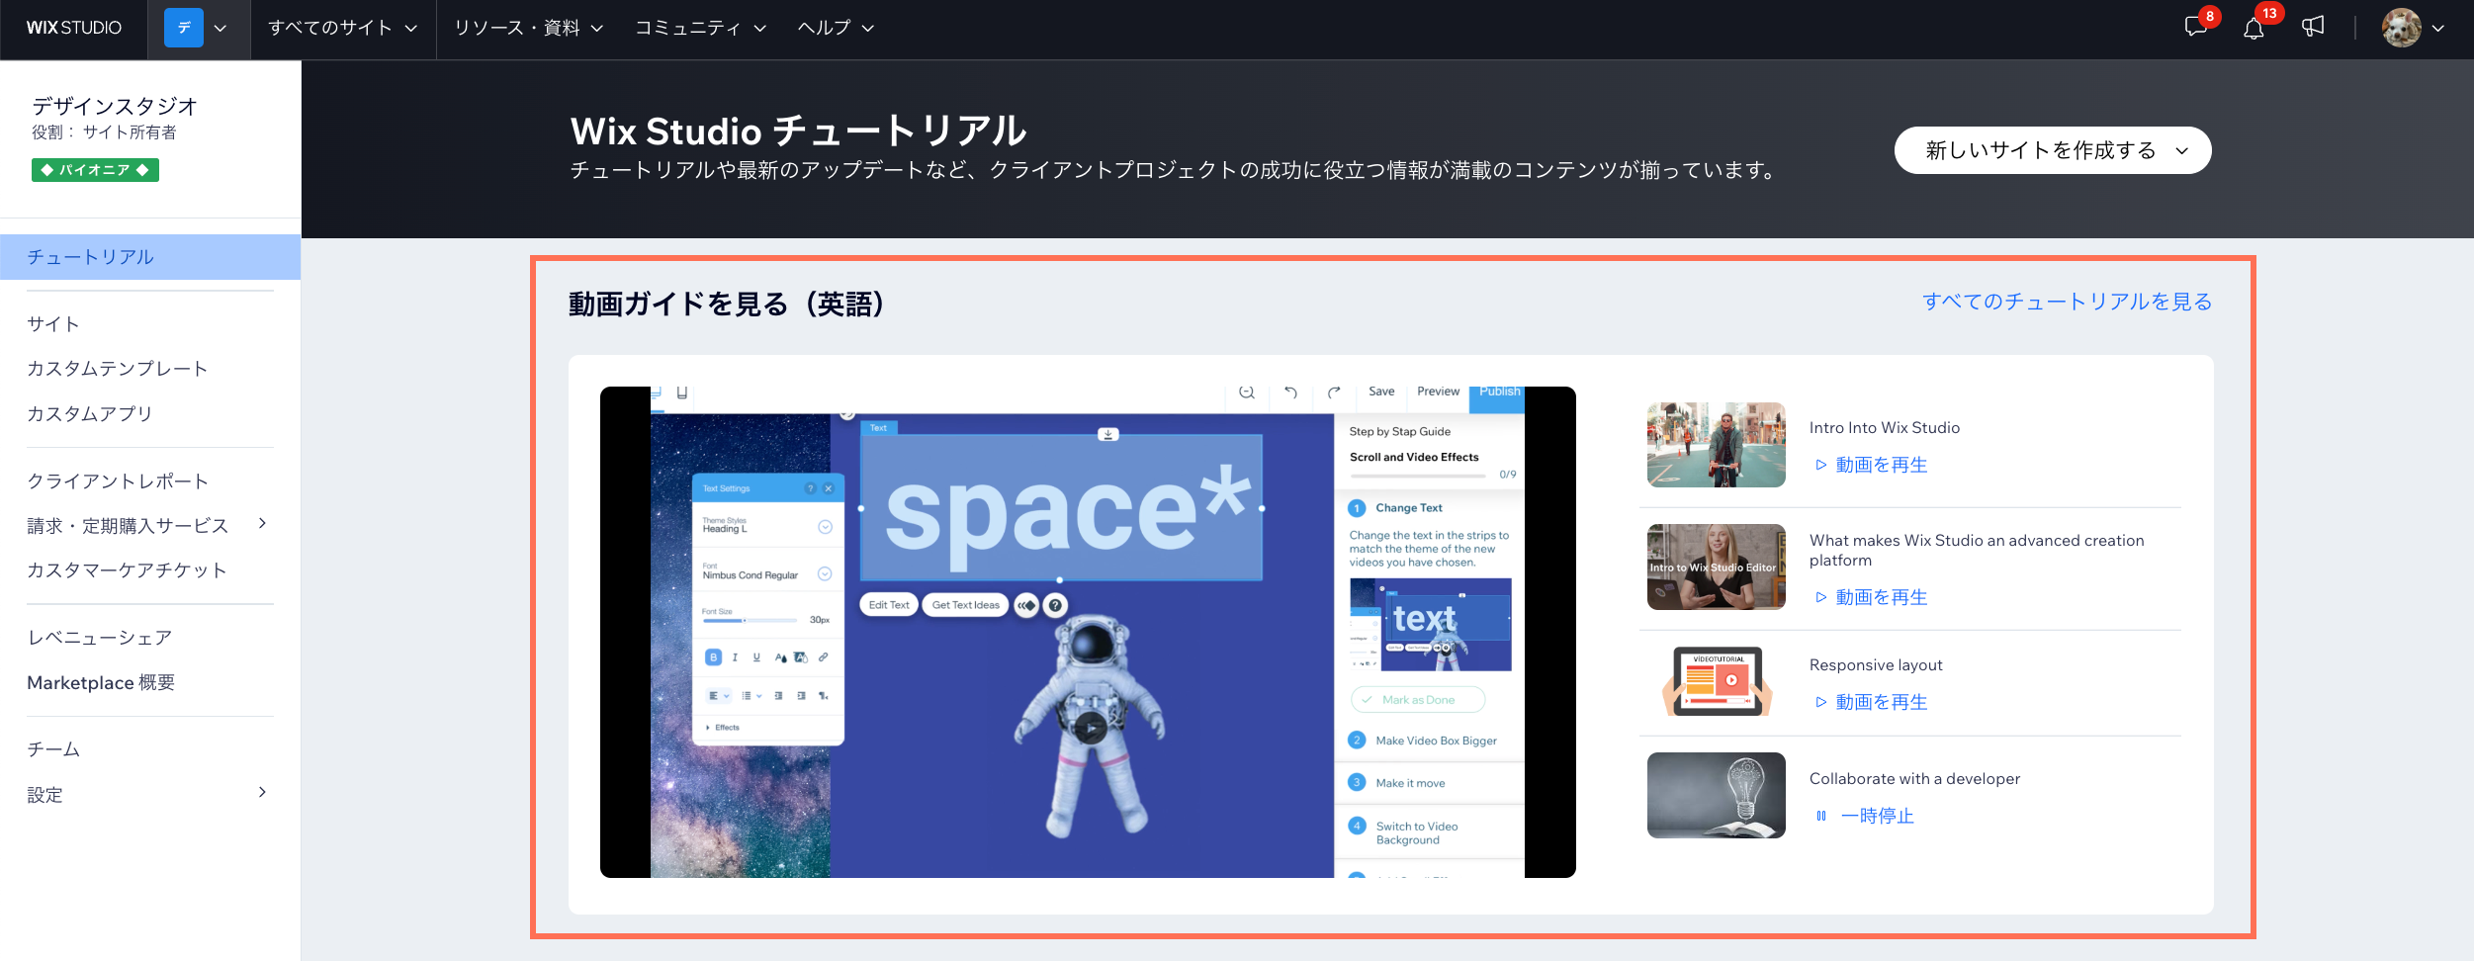Open チーム in sidebar
This screenshot has width=2474, height=961.
point(53,749)
